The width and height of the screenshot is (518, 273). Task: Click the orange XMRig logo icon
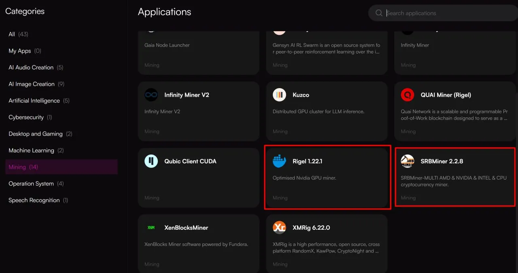pyautogui.click(x=280, y=228)
